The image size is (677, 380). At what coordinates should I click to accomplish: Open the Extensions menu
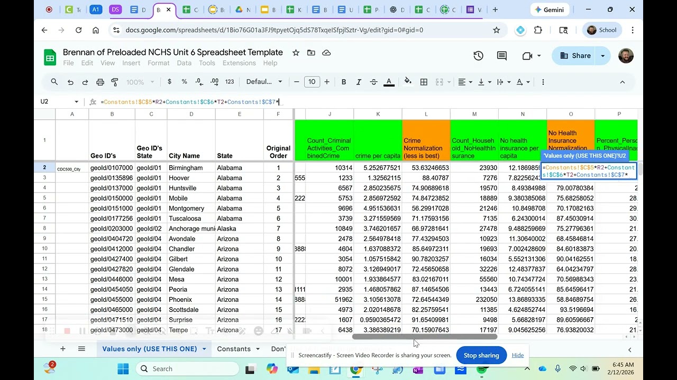click(239, 63)
